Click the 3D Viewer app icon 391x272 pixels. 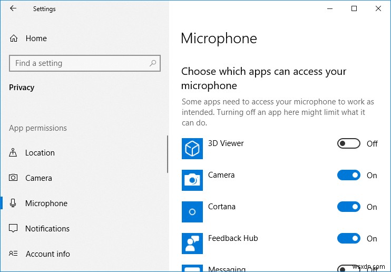tap(192, 149)
